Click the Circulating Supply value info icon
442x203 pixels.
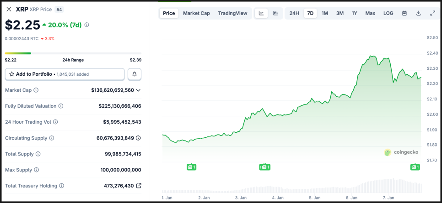(138, 138)
